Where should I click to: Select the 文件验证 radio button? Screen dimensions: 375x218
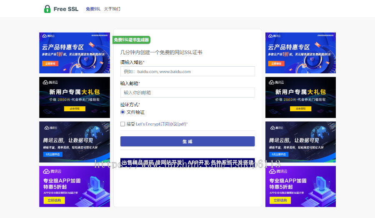pyautogui.click(x=122, y=112)
